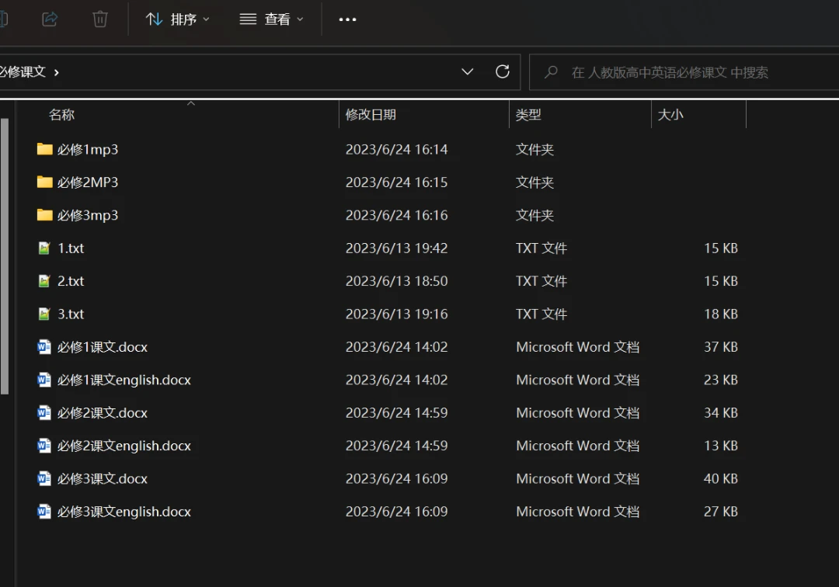This screenshot has height=587, width=839.
Task: Click date 2023/6/13 18:50
Action: pyautogui.click(x=396, y=281)
